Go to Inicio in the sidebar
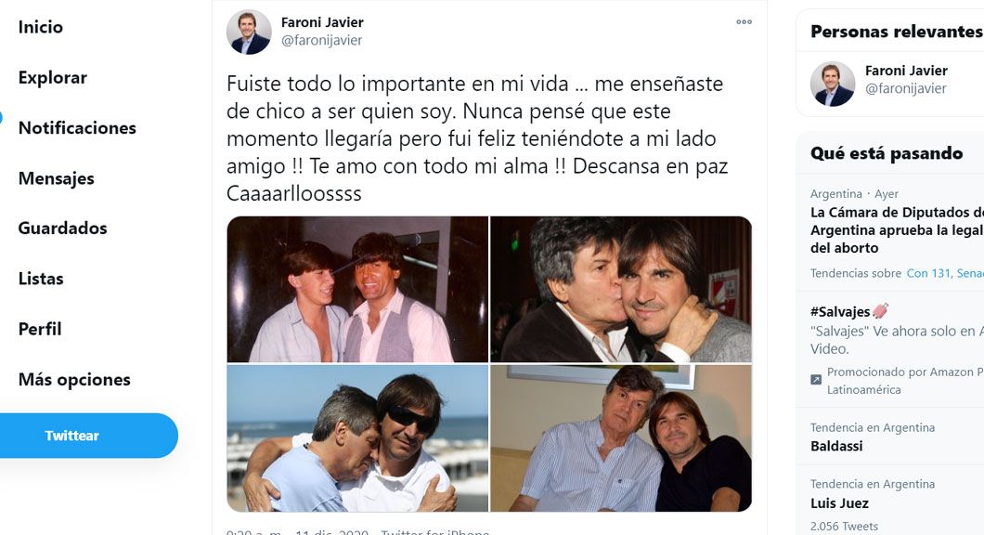This screenshot has width=984, height=535. [x=40, y=27]
